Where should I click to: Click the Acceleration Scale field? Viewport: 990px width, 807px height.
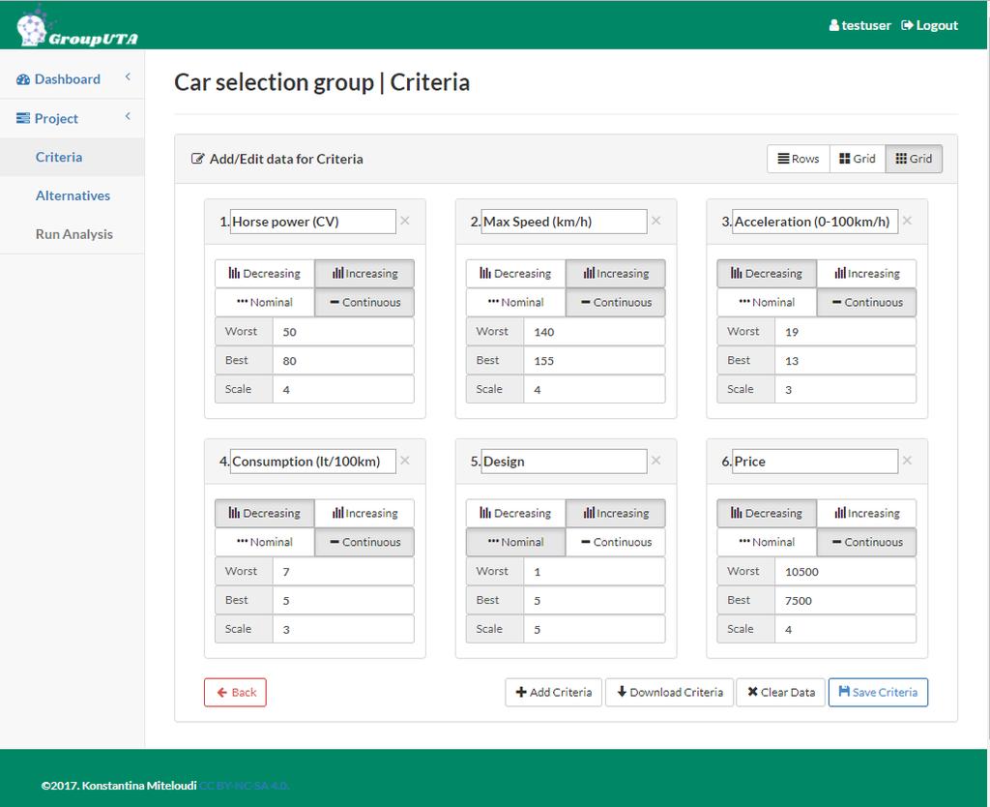click(845, 389)
